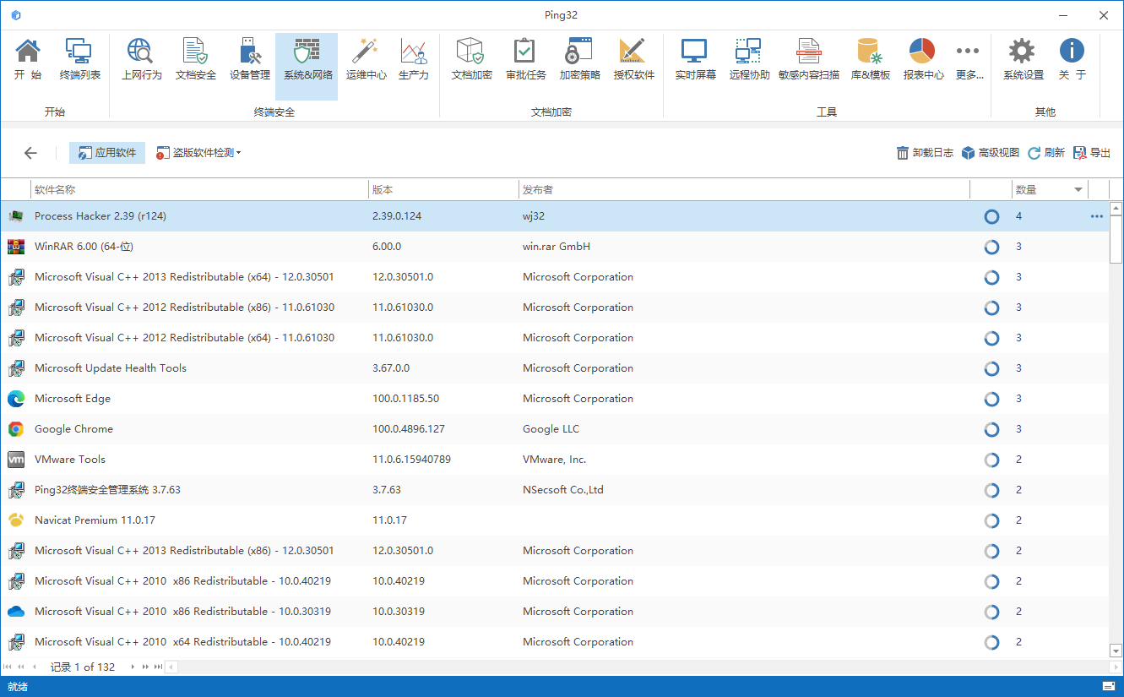The image size is (1124, 697).
Task: Click WinRAR row progress ring
Action: click(991, 247)
